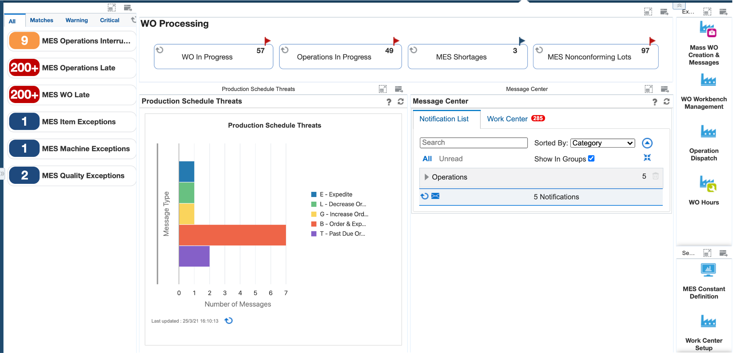Click the Message Center search field

tap(473, 143)
